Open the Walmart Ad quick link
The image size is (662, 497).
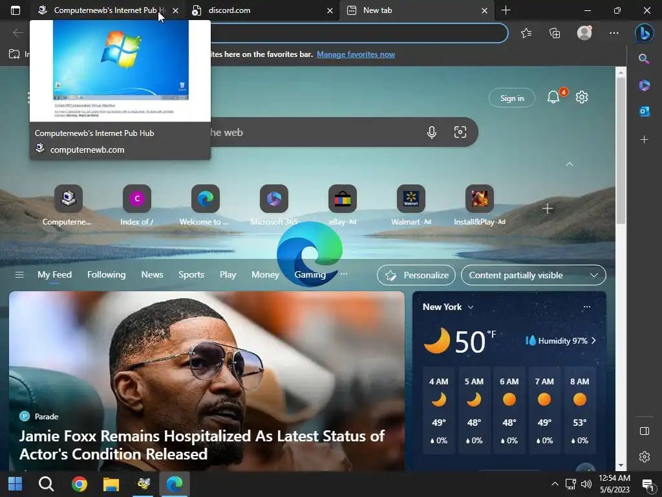pyautogui.click(x=411, y=205)
